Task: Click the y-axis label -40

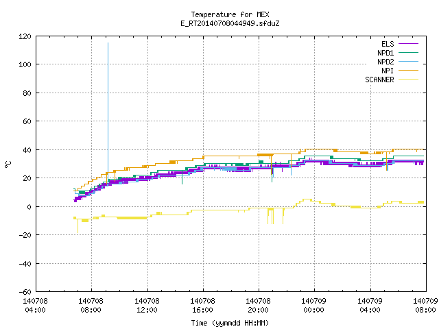Action: [25, 264]
